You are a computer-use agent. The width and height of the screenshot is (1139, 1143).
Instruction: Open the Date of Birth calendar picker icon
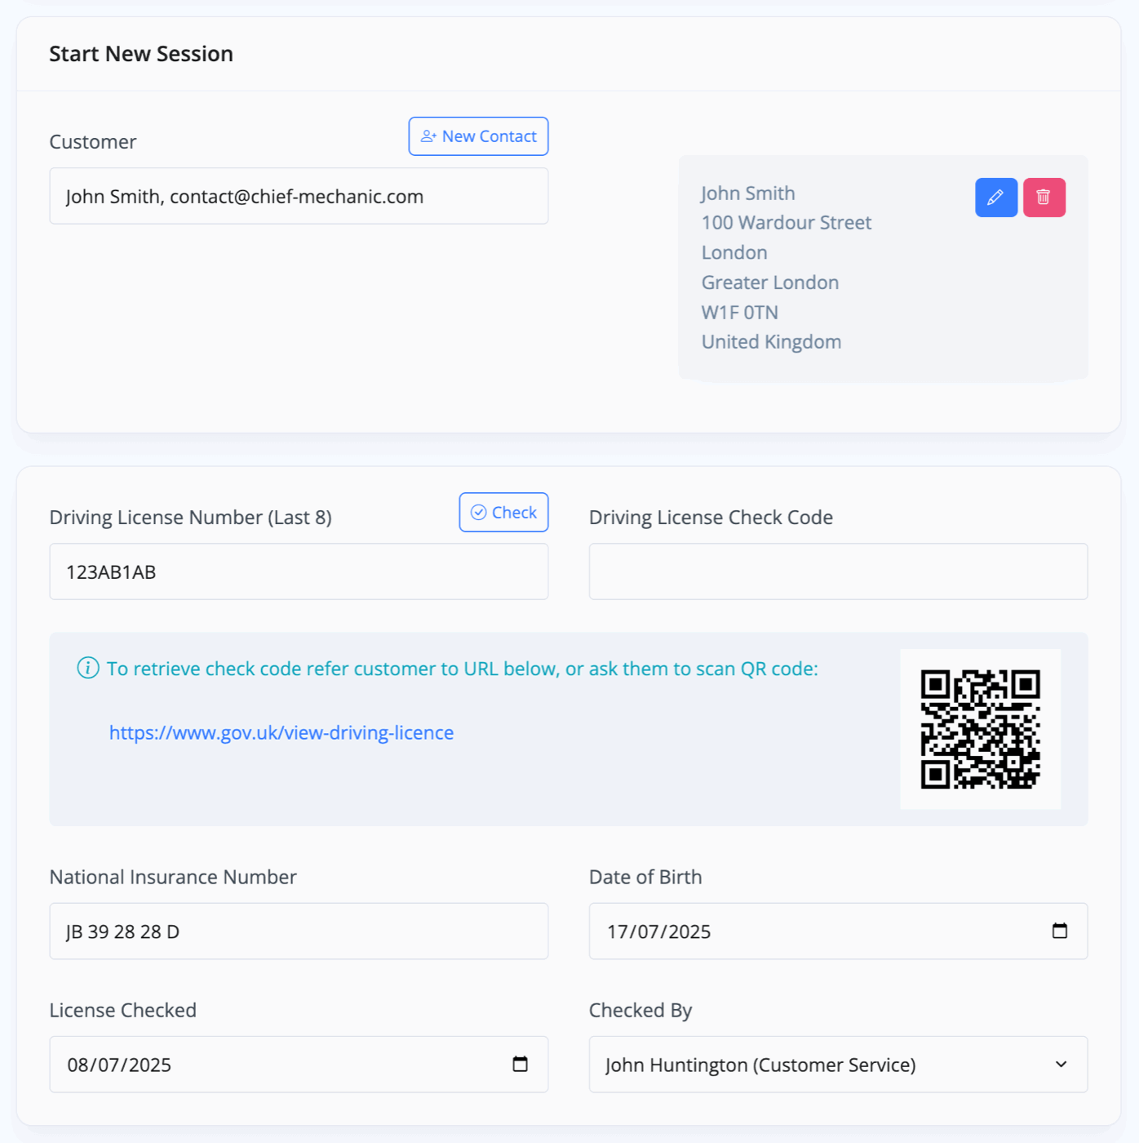click(1060, 931)
